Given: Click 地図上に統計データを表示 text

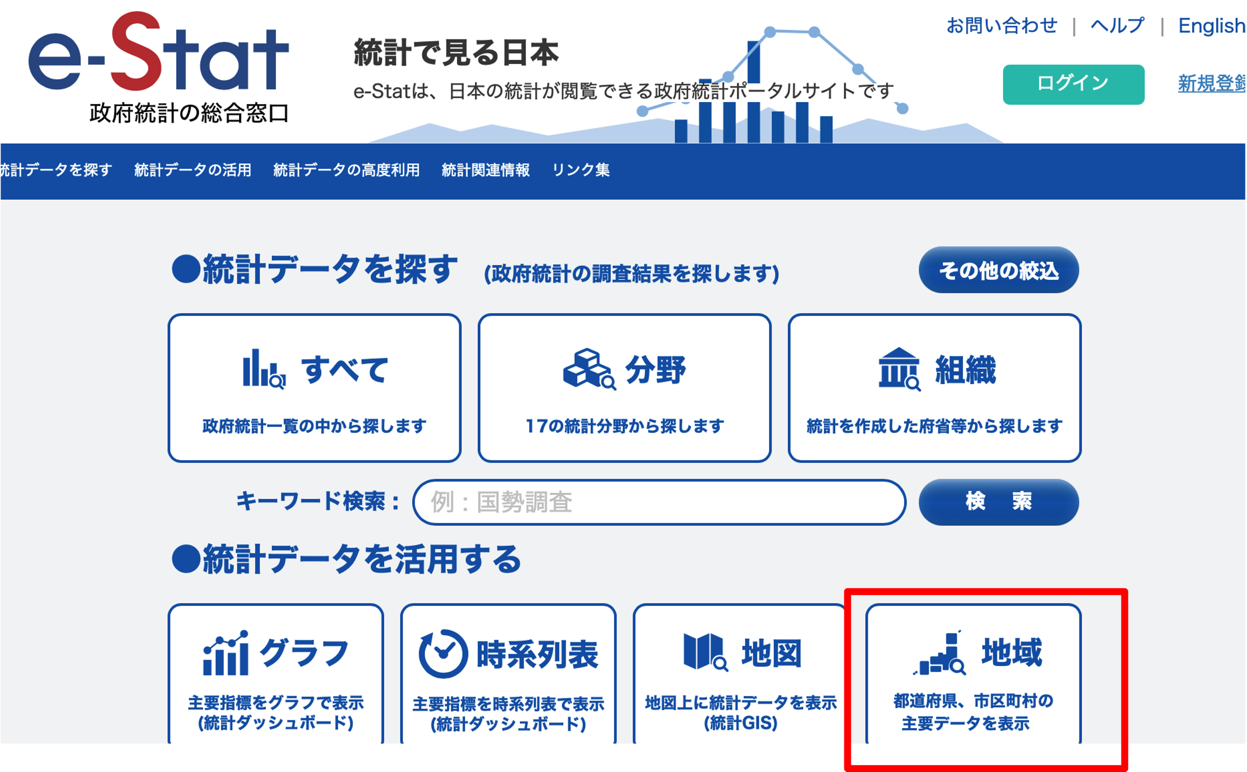Looking at the screenshot, I should (741, 703).
